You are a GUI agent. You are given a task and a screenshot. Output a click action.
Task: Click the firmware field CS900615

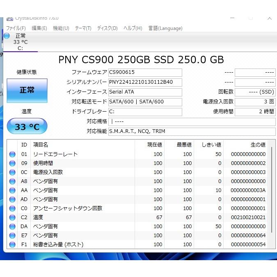tap(145, 72)
